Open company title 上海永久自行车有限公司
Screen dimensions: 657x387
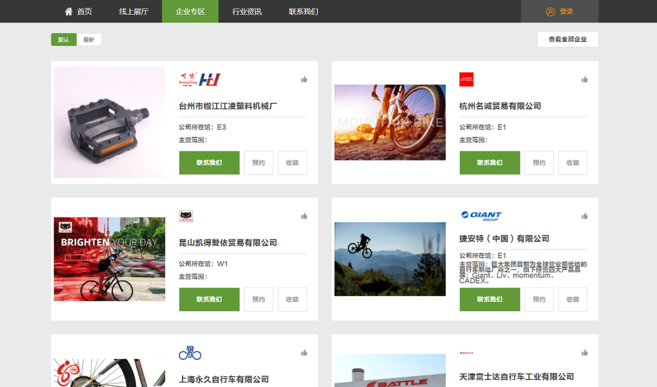(x=224, y=380)
